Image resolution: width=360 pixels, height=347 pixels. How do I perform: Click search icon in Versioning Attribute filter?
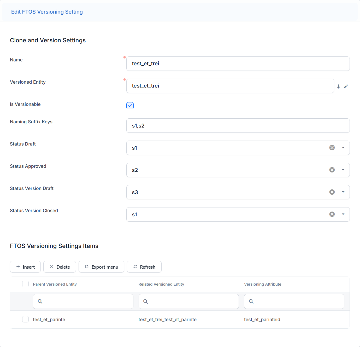click(251, 301)
